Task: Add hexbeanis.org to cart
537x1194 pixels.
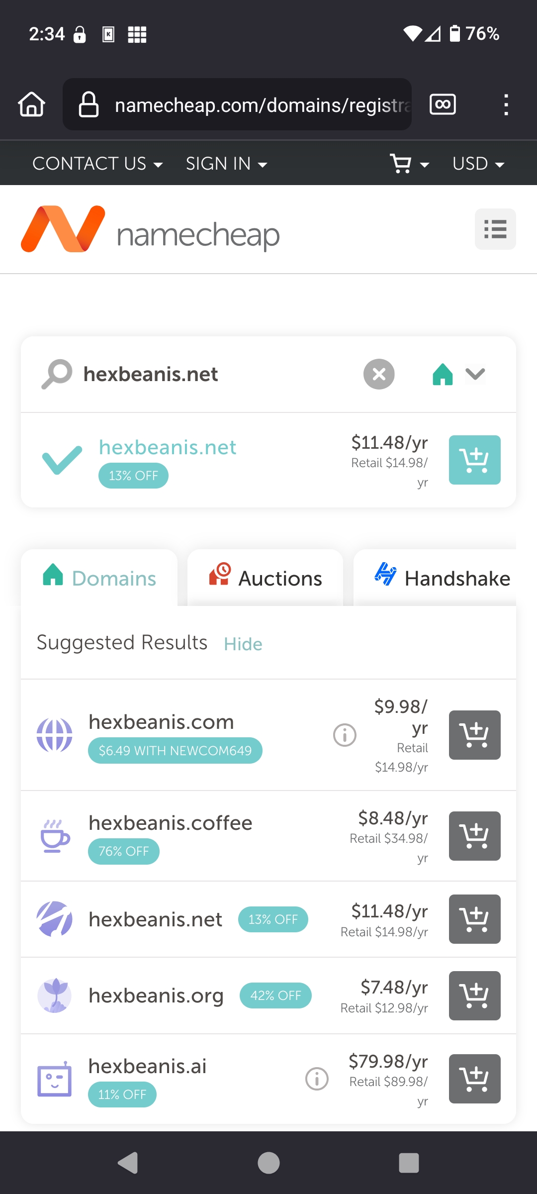Action: (x=474, y=995)
